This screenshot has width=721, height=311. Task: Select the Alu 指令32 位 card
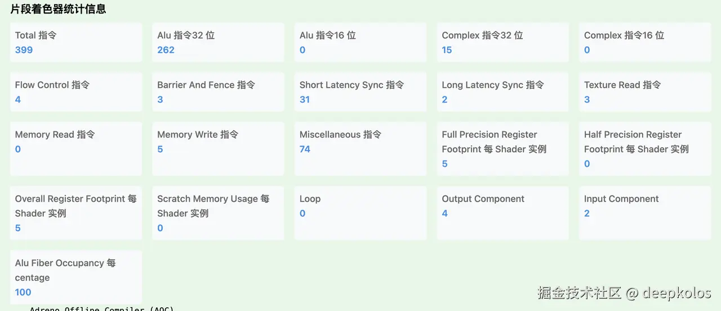coord(218,42)
